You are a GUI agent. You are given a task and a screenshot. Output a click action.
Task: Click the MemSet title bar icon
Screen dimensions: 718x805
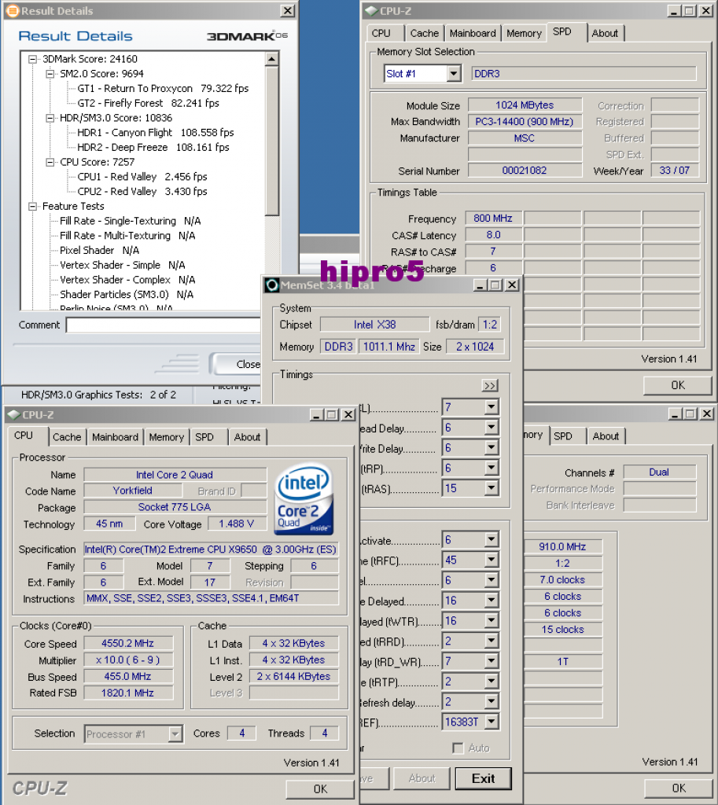[x=271, y=285]
